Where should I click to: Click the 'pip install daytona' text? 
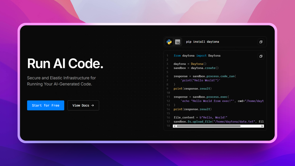202,42
